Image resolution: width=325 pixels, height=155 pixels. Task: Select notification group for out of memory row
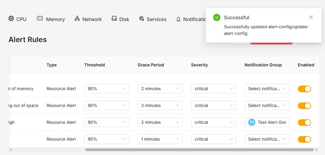point(267,89)
